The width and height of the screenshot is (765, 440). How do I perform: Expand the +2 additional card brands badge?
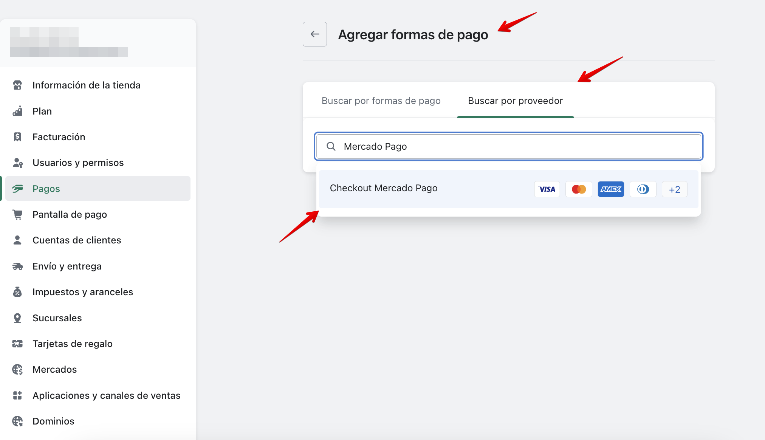[674, 189]
